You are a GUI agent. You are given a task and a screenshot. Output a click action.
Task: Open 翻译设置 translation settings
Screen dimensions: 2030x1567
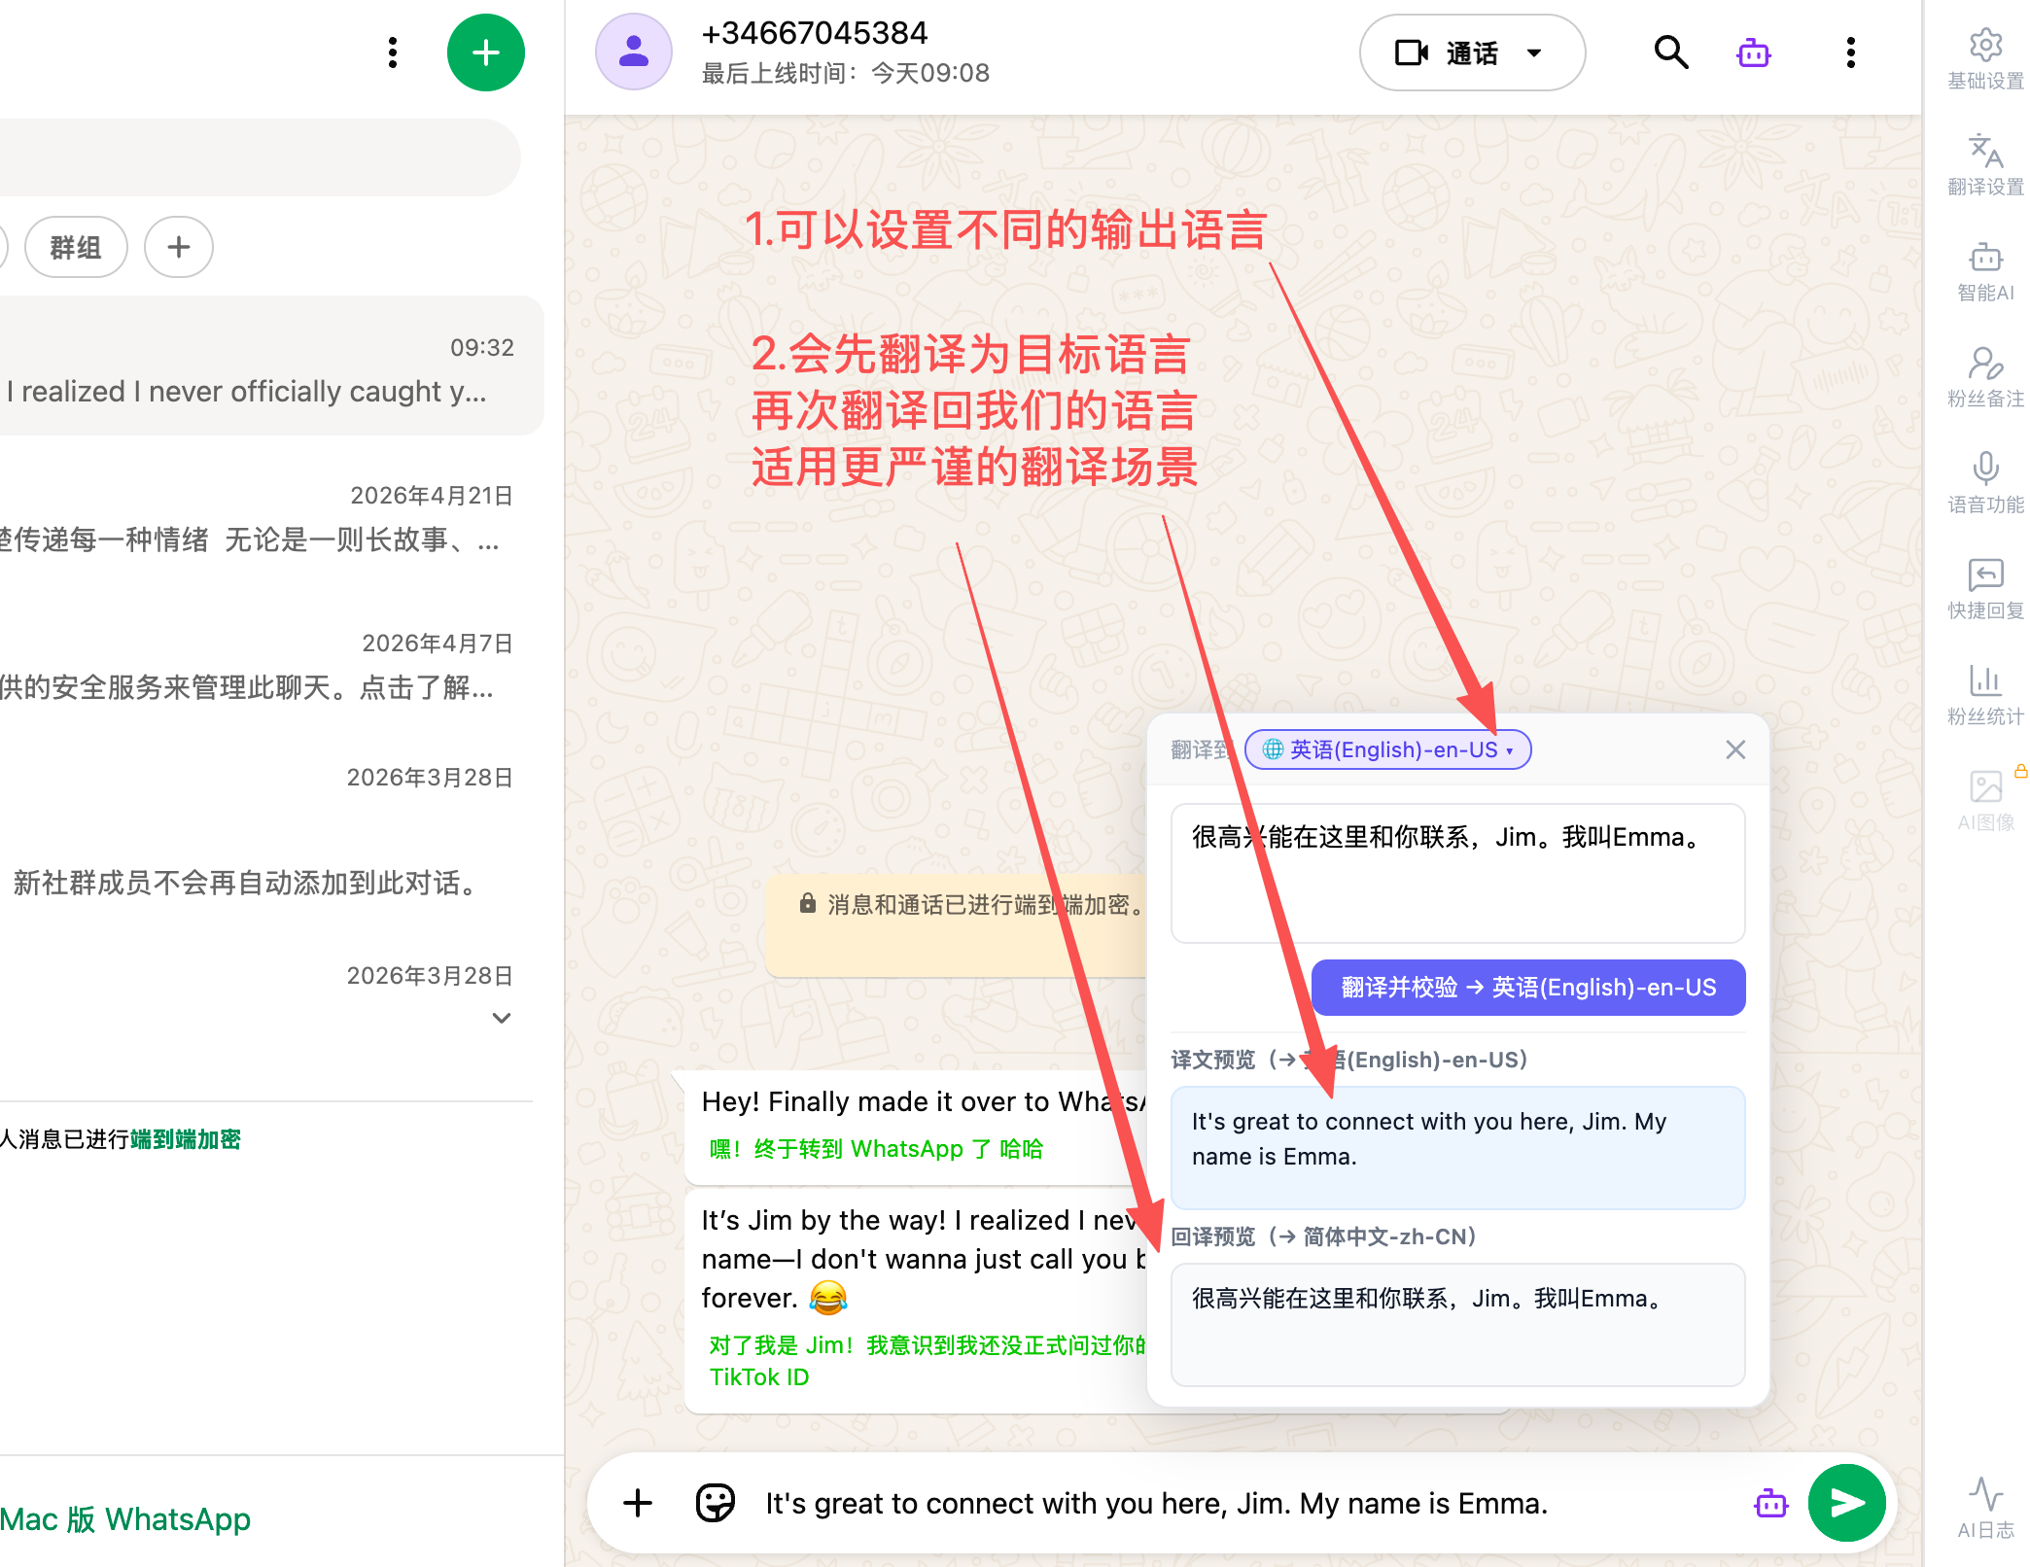pyautogui.click(x=1985, y=165)
